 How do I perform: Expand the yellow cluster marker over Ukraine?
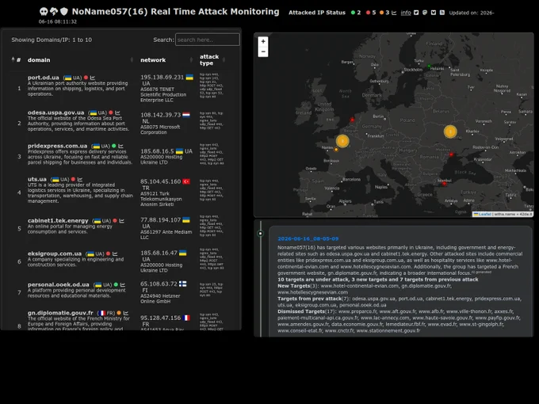[450, 131]
